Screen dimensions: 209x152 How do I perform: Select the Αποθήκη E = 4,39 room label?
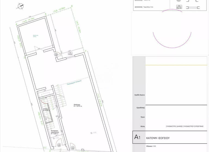[x=45, y=110]
